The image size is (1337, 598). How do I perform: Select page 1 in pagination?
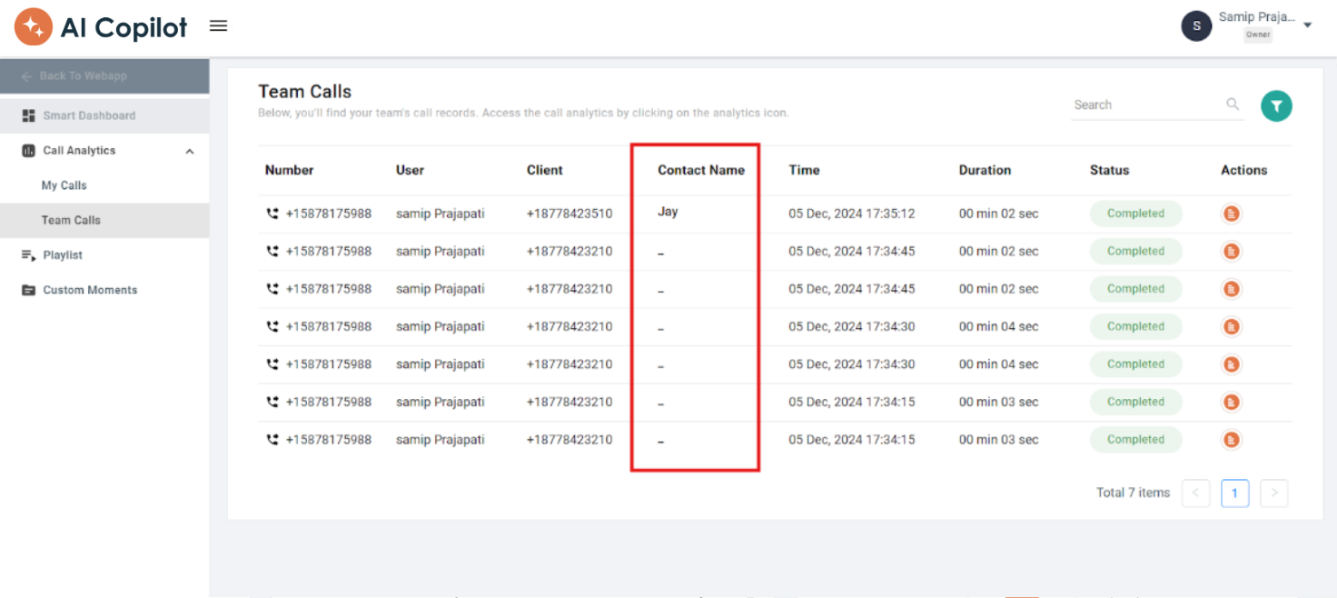point(1234,493)
